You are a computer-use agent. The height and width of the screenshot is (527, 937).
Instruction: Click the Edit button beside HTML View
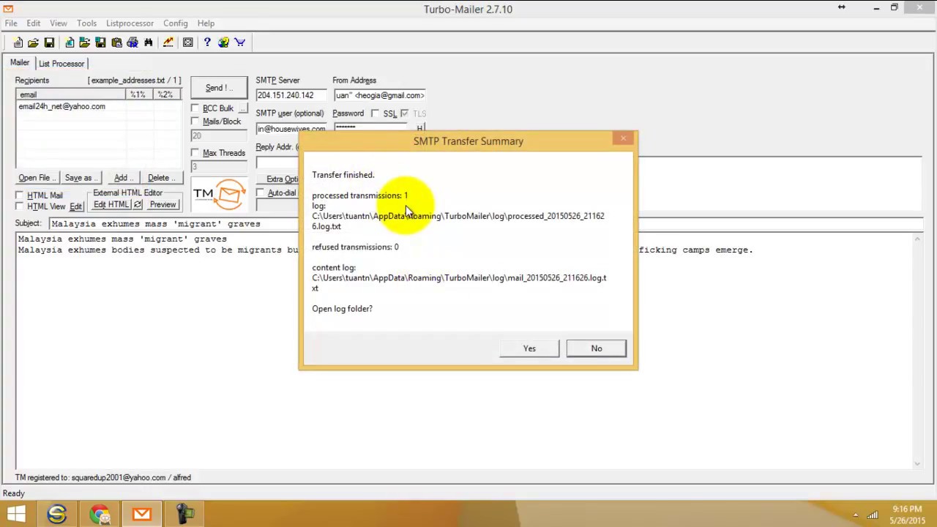(76, 207)
